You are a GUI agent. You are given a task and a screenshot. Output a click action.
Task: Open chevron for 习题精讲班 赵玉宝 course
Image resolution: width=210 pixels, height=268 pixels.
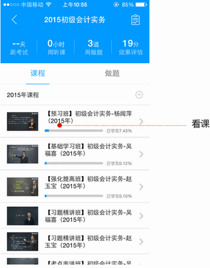pos(141,242)
